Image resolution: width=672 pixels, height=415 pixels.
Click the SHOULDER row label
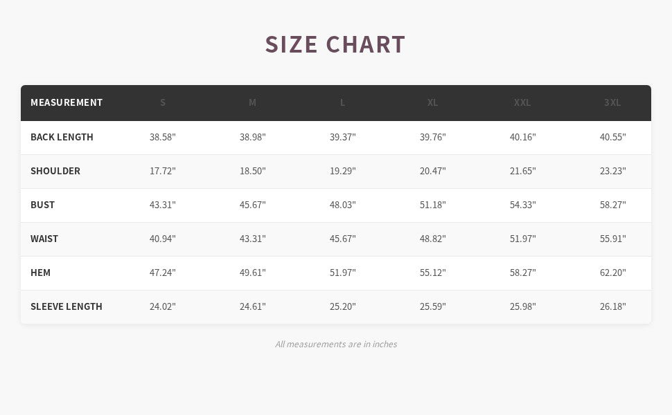55,171
